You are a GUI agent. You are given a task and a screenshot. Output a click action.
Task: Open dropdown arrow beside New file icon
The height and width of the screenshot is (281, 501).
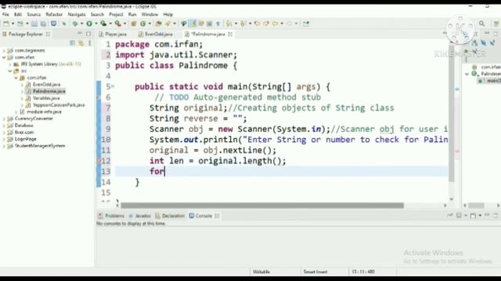(13, 23)
